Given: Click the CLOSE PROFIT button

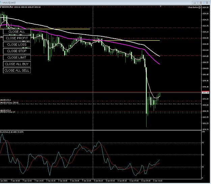Looking at the screenshot, I should point(17,38).
